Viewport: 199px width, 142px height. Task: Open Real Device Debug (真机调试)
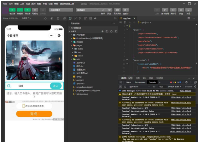coord(117,10)
